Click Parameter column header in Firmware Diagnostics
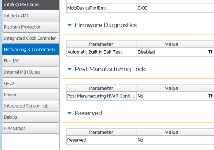The width and height of the screenshot is (214, 150). point(101,44)
